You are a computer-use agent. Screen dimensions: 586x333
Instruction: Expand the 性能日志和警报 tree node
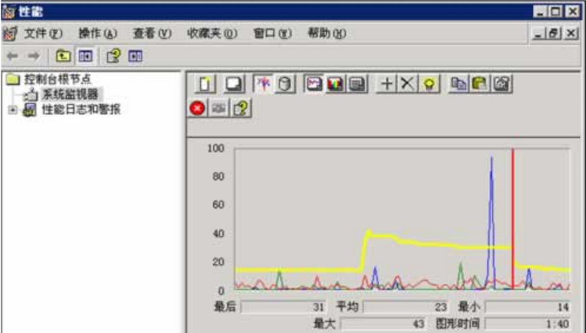[x=13, y=110]
